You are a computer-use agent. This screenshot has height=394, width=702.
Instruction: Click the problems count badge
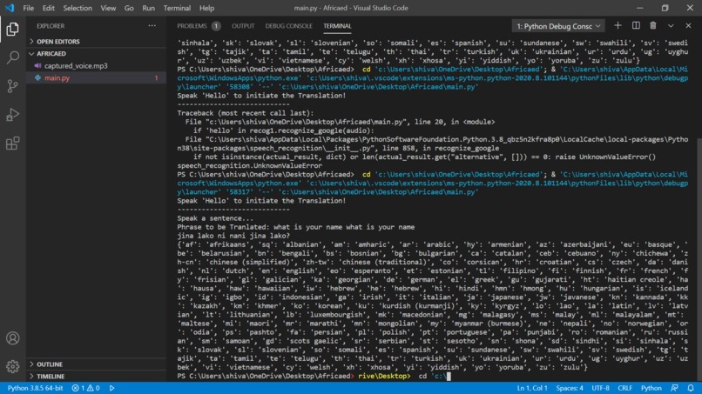point(216,26)
